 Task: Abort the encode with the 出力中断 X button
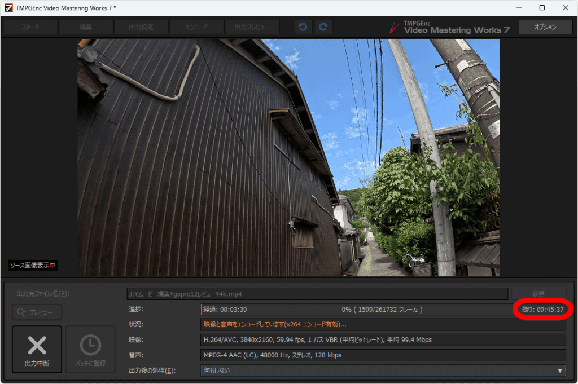click(37, 349)
